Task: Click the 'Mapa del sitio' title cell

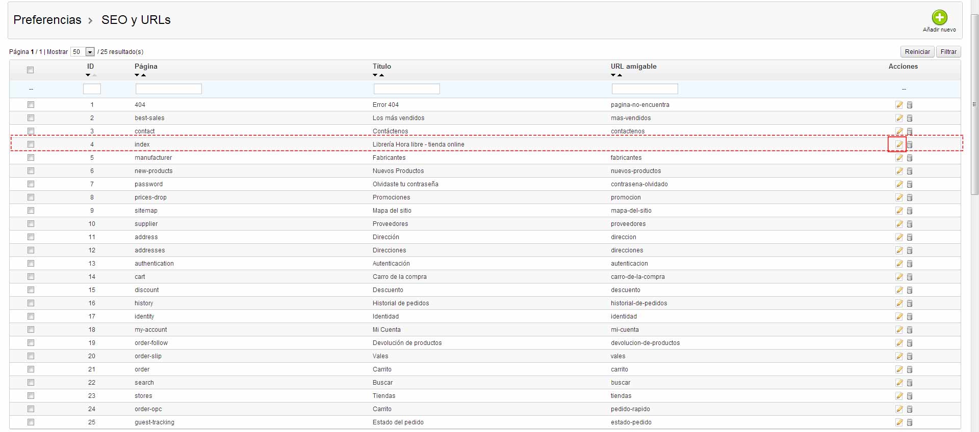Action: tap(392, 211)
